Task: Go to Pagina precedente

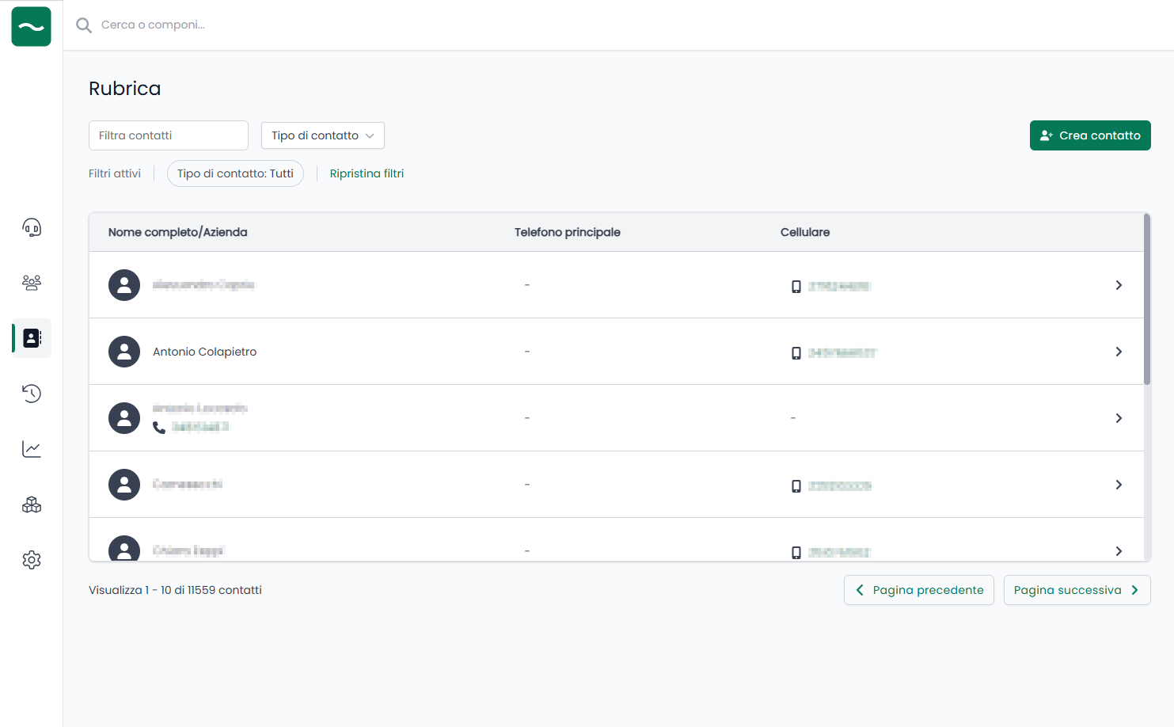Action: pyautogui.click(x=918, y=590)
